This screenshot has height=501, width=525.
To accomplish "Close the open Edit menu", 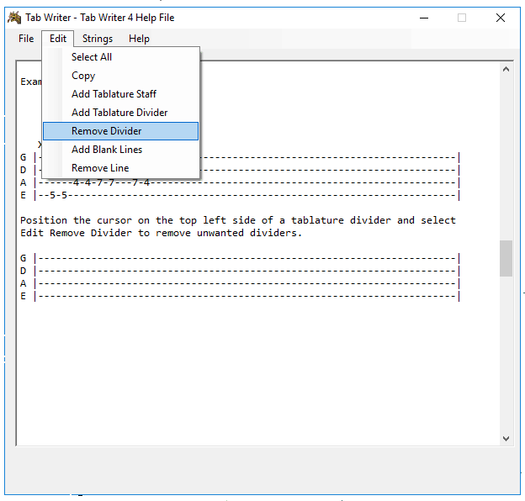I will [x=58, y=39].
